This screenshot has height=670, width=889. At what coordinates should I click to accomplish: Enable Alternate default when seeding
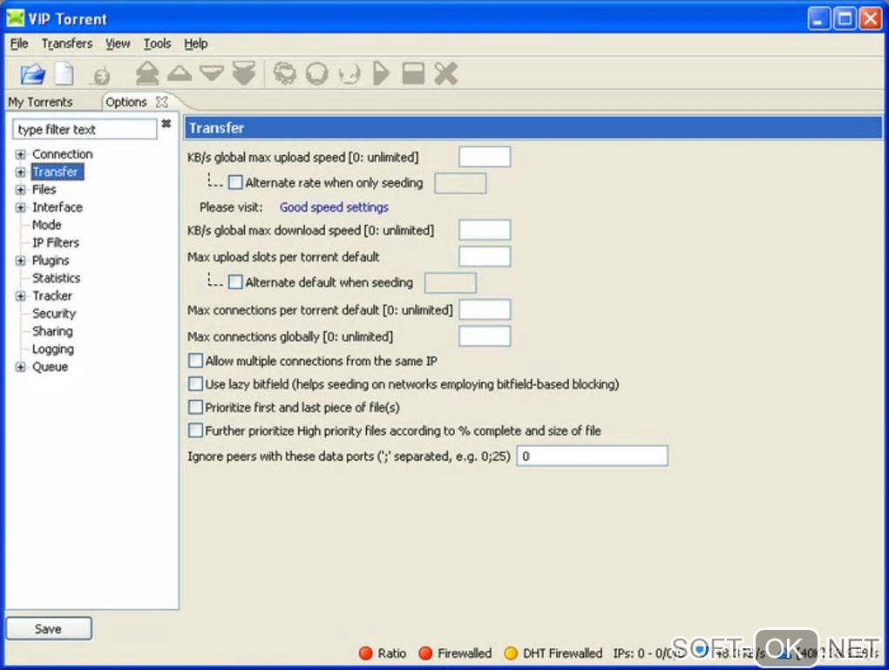click(235, 282)
